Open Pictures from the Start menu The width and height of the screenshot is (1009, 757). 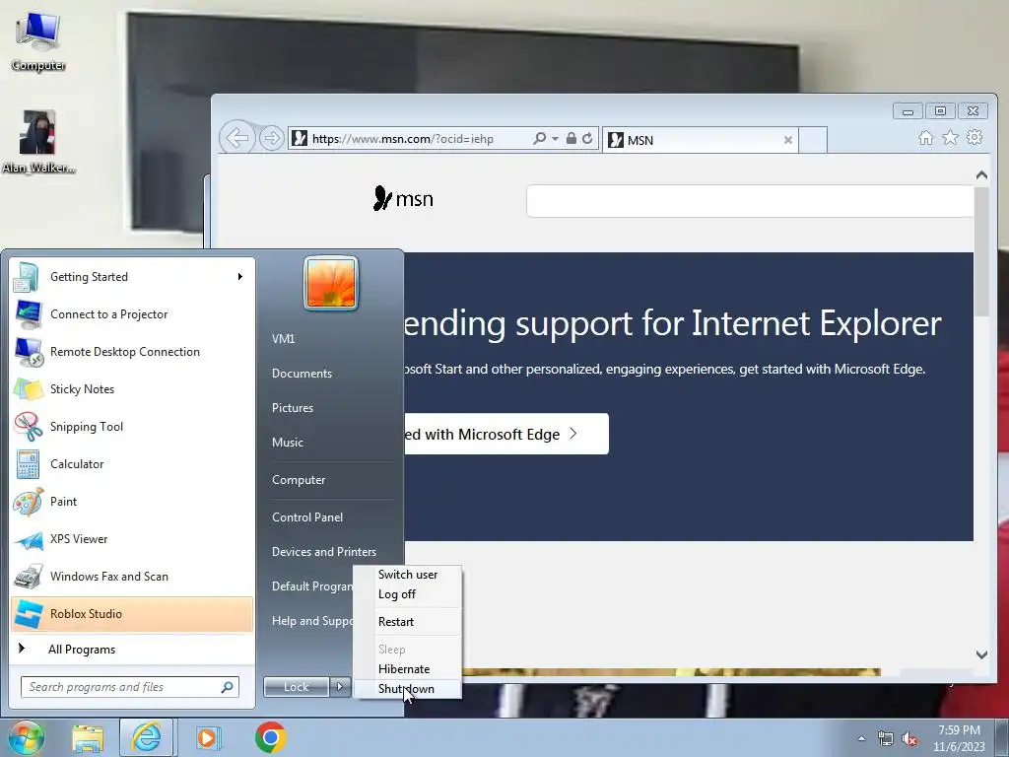(x=293, y=407)
